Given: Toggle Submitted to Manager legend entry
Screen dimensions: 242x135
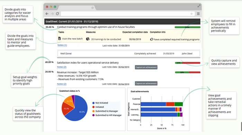Looking at the screenshot, I should (x=105, y=111).
